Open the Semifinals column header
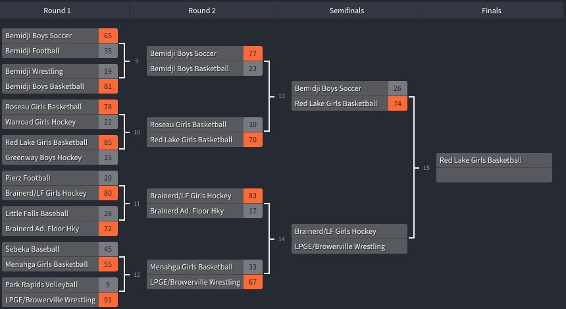The height and width of the screenshot is (309, 566). (x=347, y=11)
